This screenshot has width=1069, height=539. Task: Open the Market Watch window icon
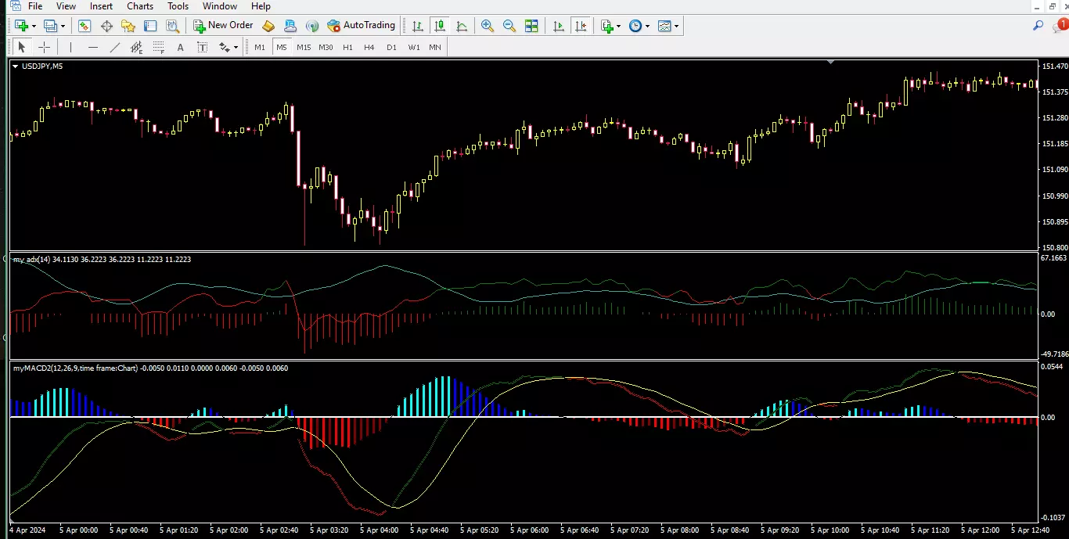point(85,26)
